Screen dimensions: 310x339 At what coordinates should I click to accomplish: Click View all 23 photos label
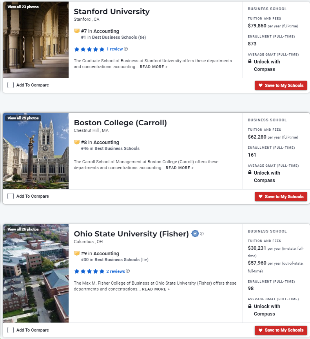point(23,7)
